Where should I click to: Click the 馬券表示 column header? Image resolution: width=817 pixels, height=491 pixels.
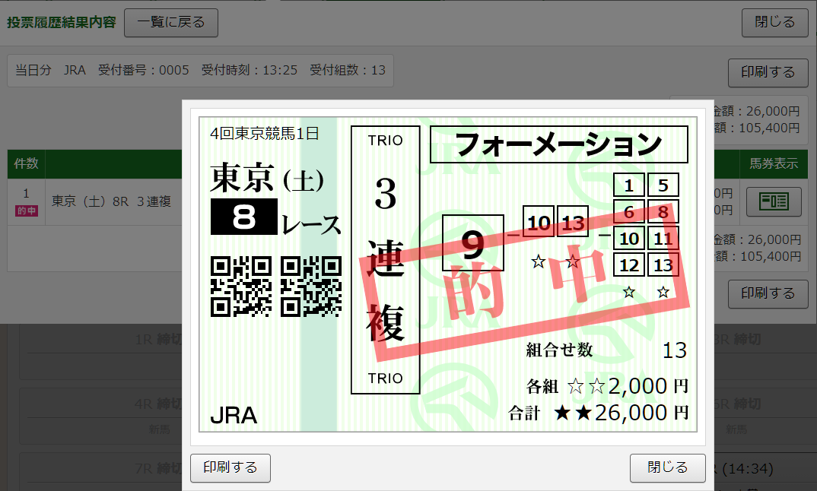(x=774, y=163)
